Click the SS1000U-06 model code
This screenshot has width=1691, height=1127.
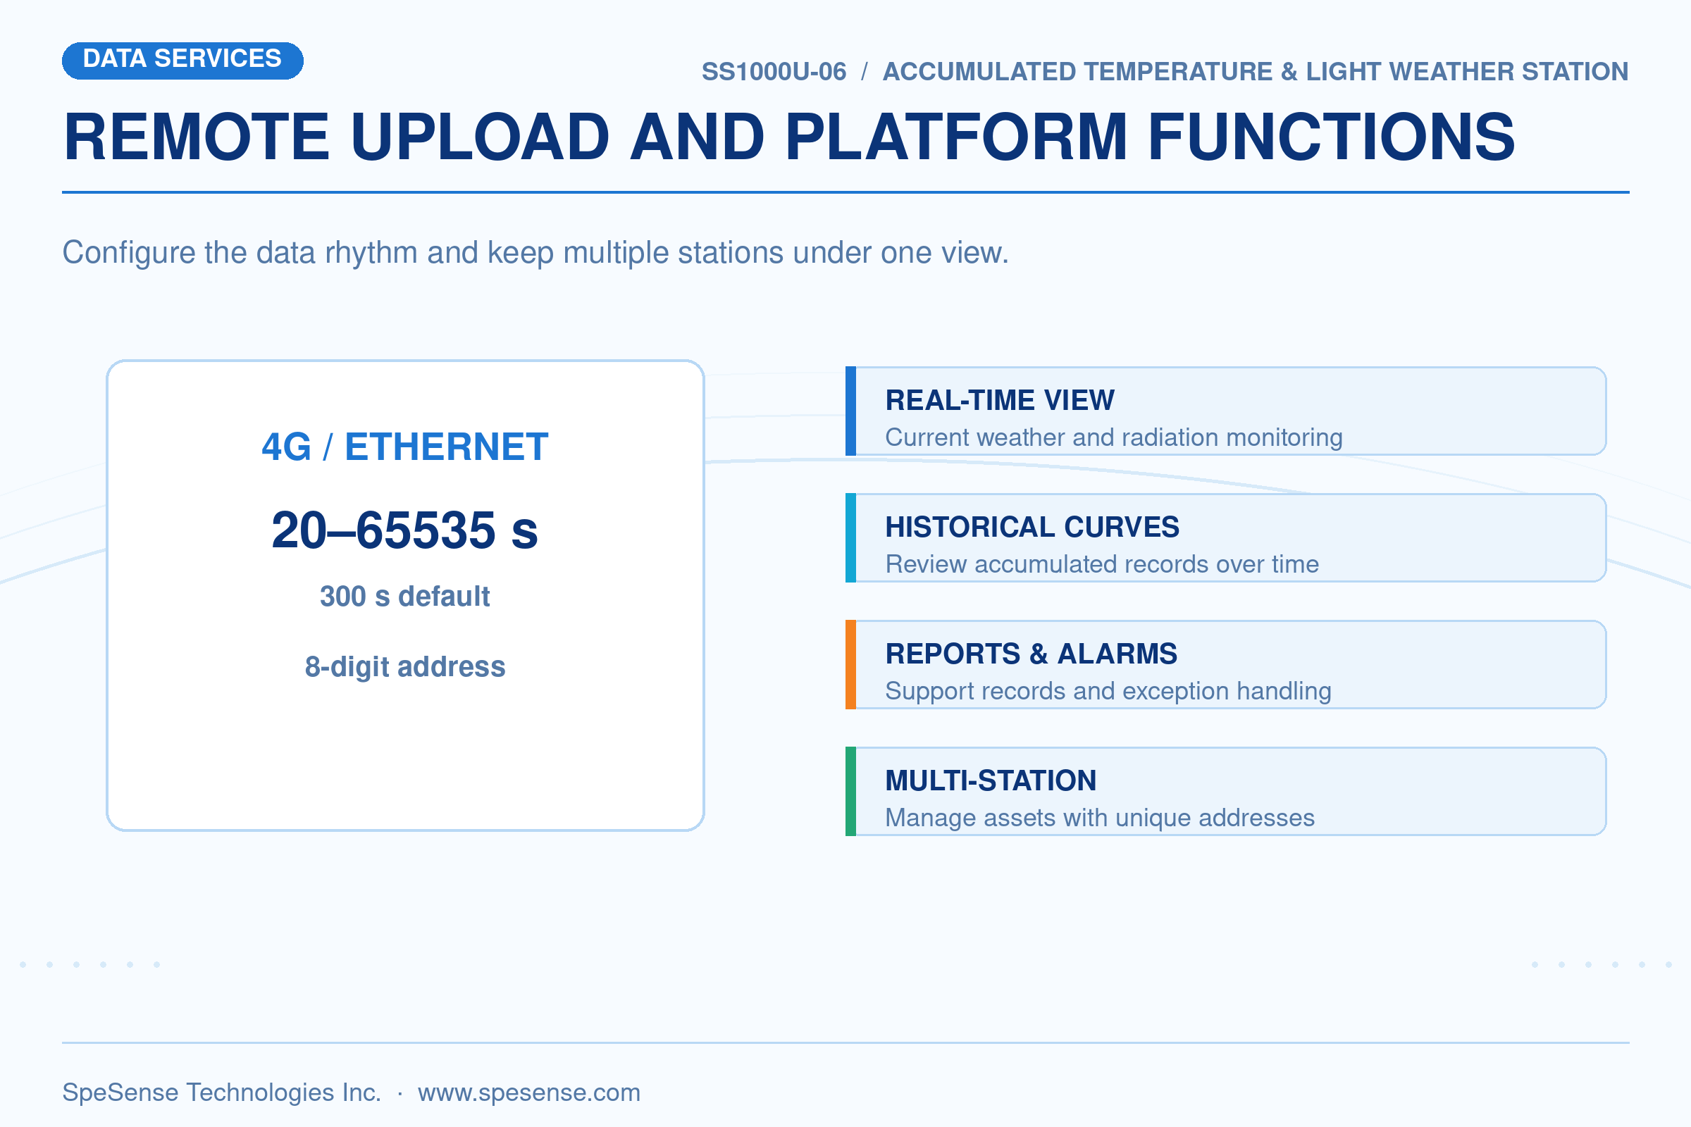[x=774, y=72]
